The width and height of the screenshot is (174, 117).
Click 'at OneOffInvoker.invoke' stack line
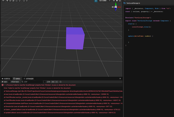point(62,100)
